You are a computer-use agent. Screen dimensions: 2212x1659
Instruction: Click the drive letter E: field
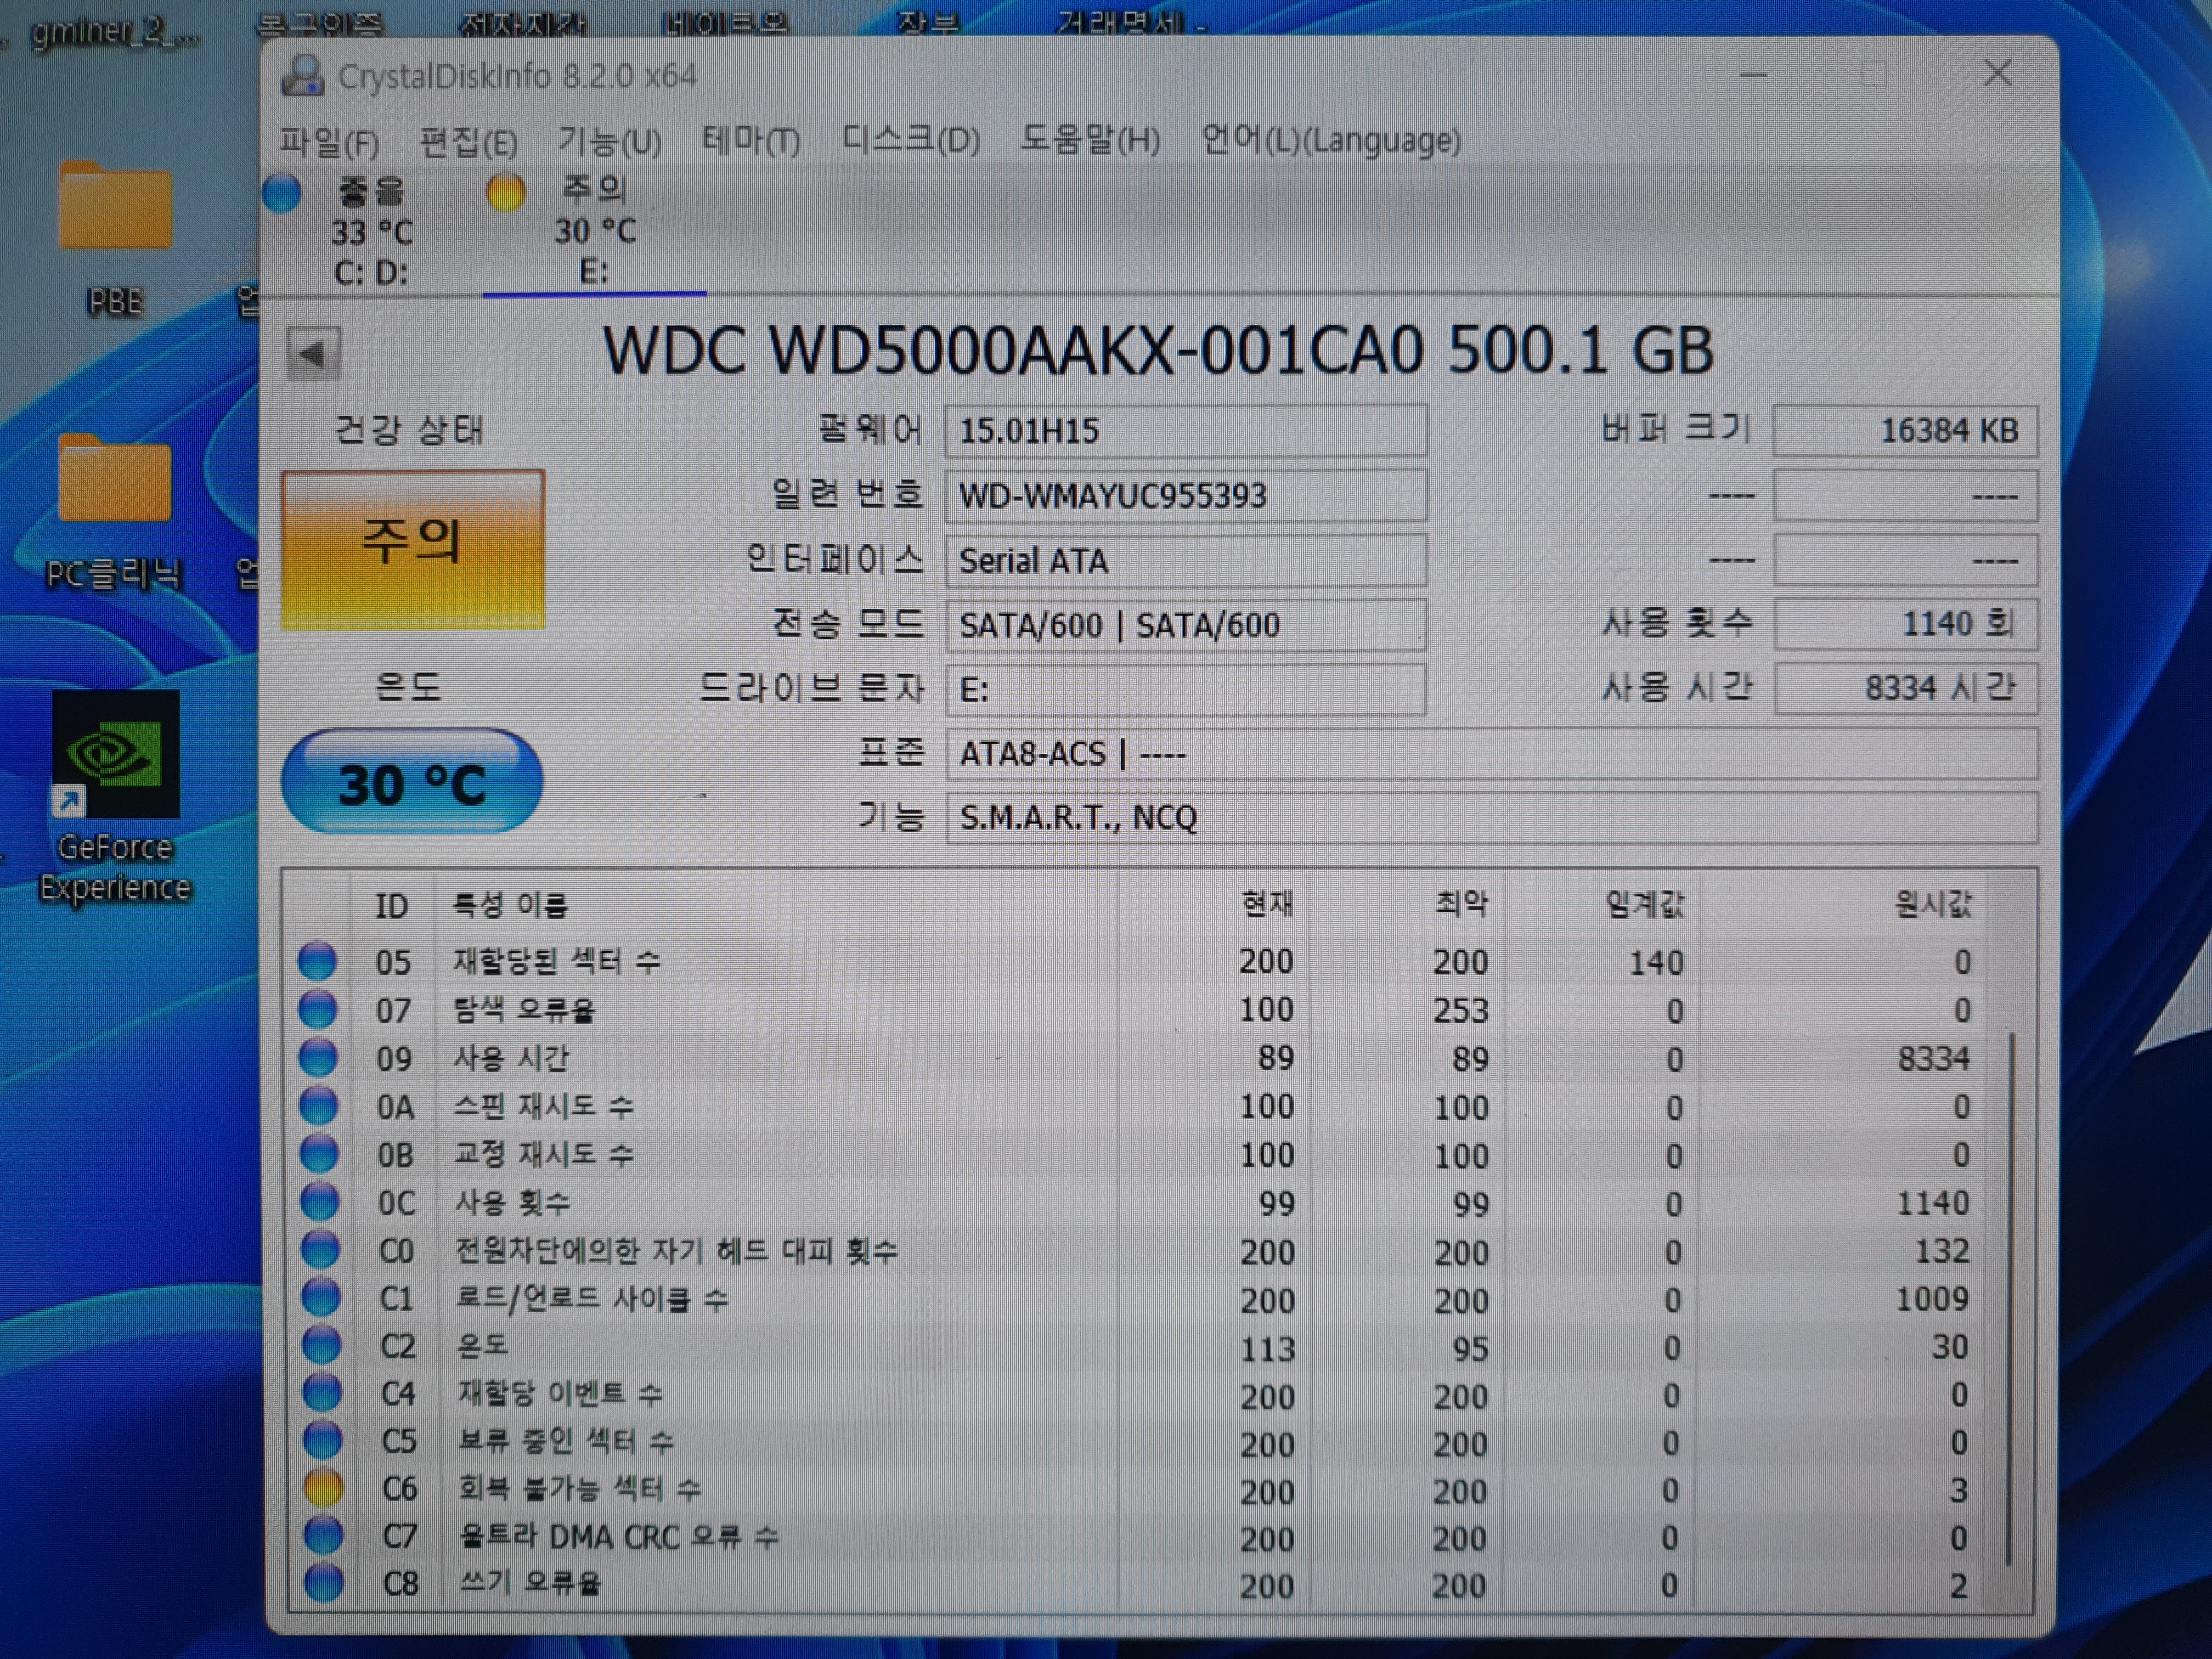pos(1186,689)
